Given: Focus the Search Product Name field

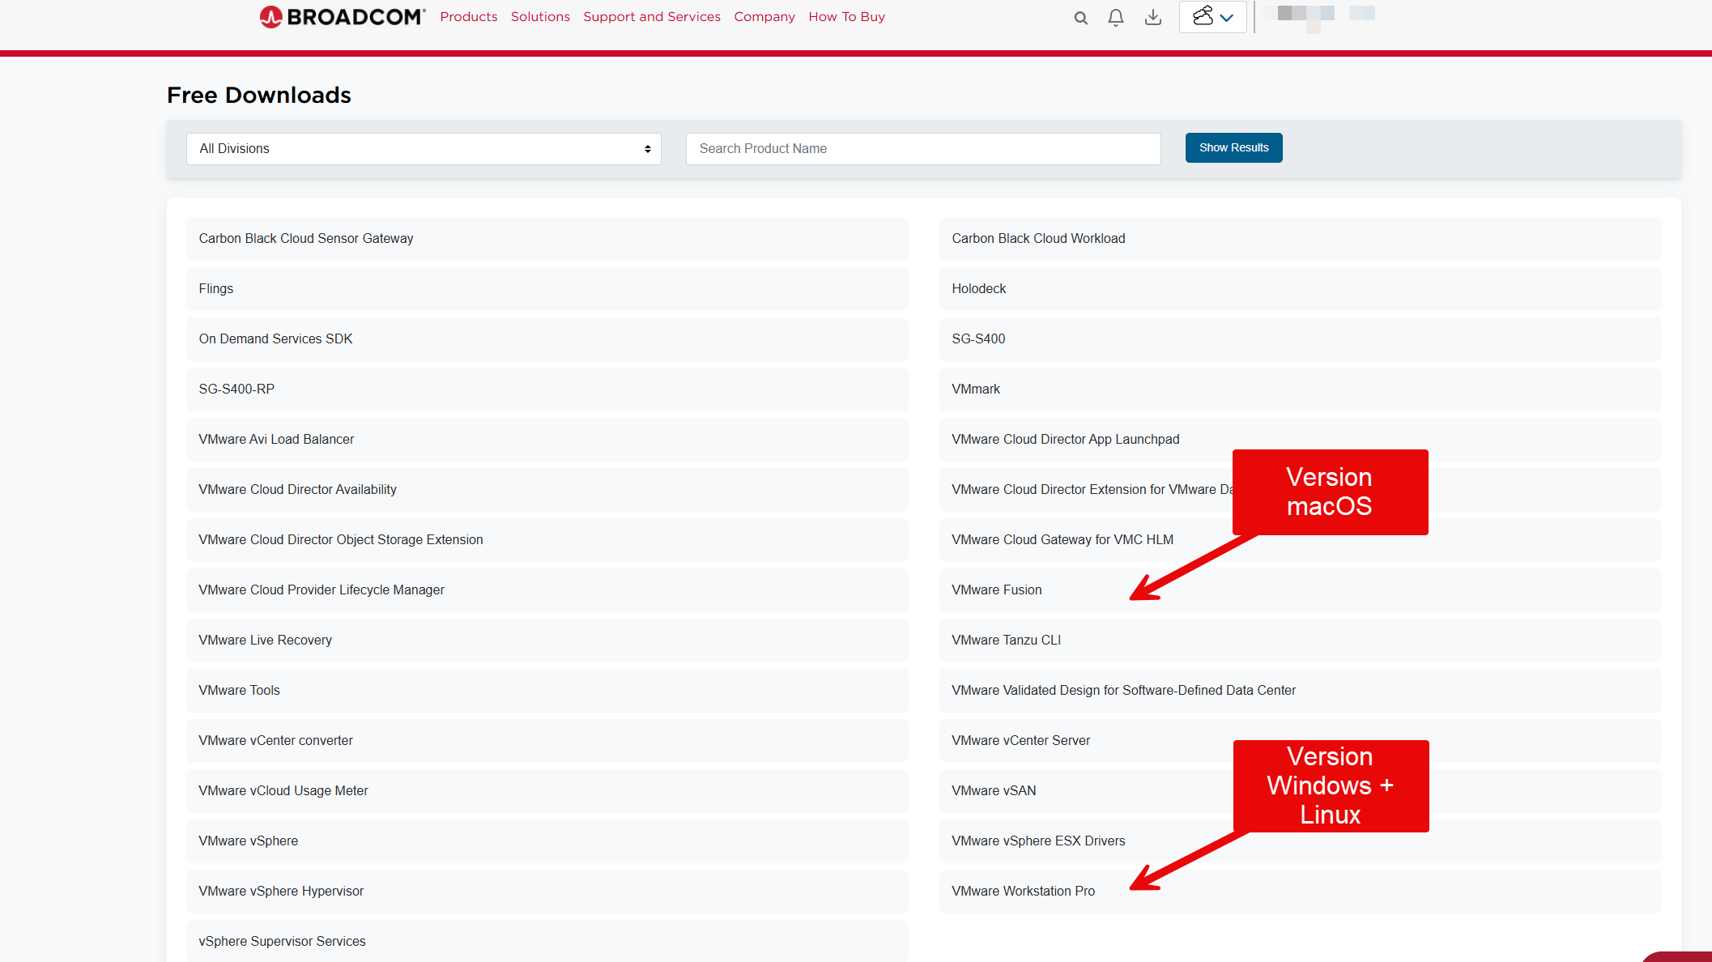Looking at the screenshot, I should (923, 149).
